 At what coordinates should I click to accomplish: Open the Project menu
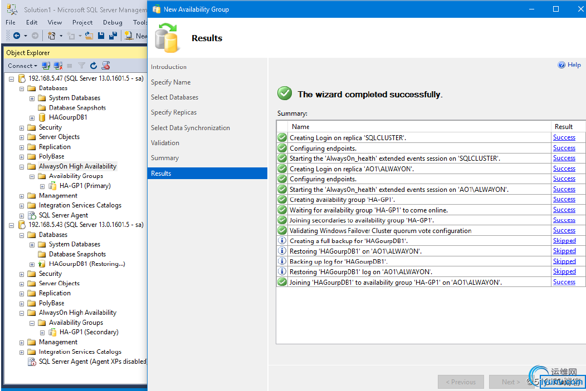tap(82, 22)
